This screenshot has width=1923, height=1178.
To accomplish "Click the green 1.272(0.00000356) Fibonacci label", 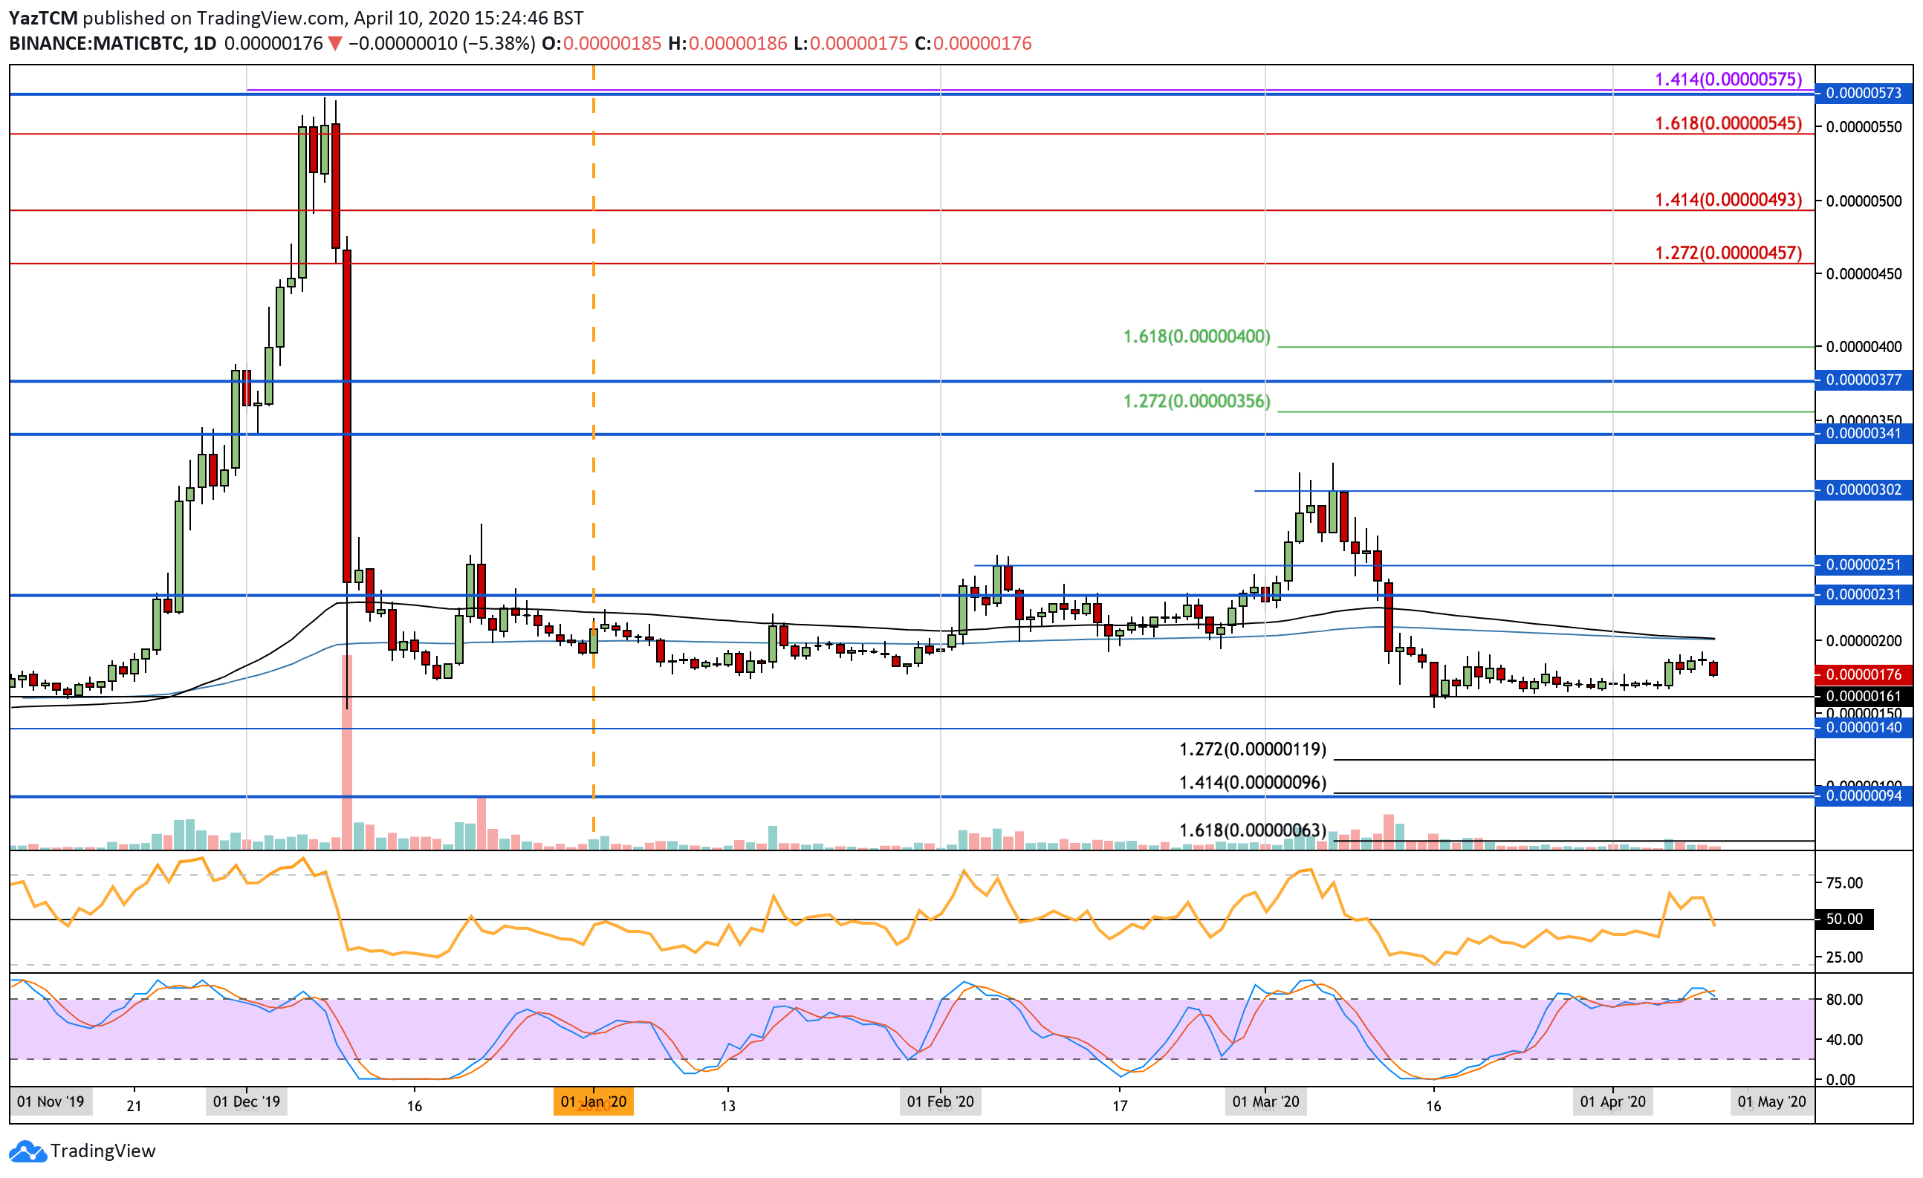I will (x=1196, y=401).
